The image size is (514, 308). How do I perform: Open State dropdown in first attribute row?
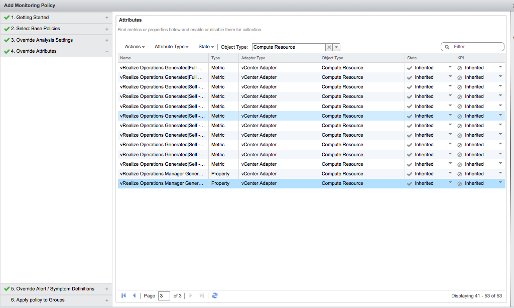[x=450, y=67]
